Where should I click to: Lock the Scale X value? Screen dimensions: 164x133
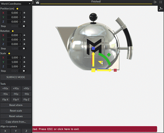(x=24, y=57)
